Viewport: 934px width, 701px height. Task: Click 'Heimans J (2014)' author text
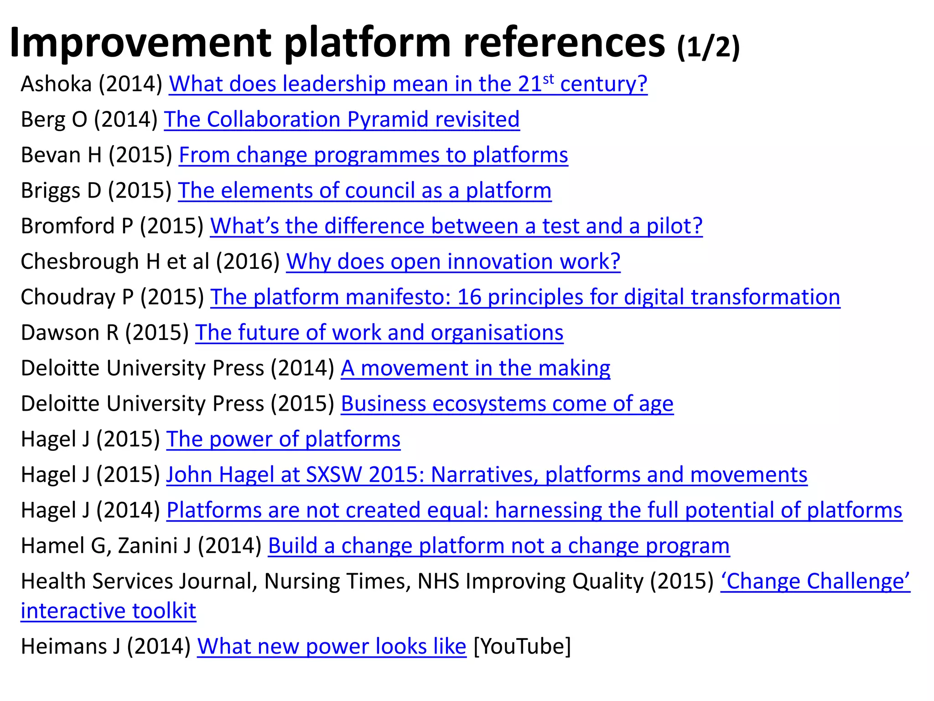tap(106, 647)
